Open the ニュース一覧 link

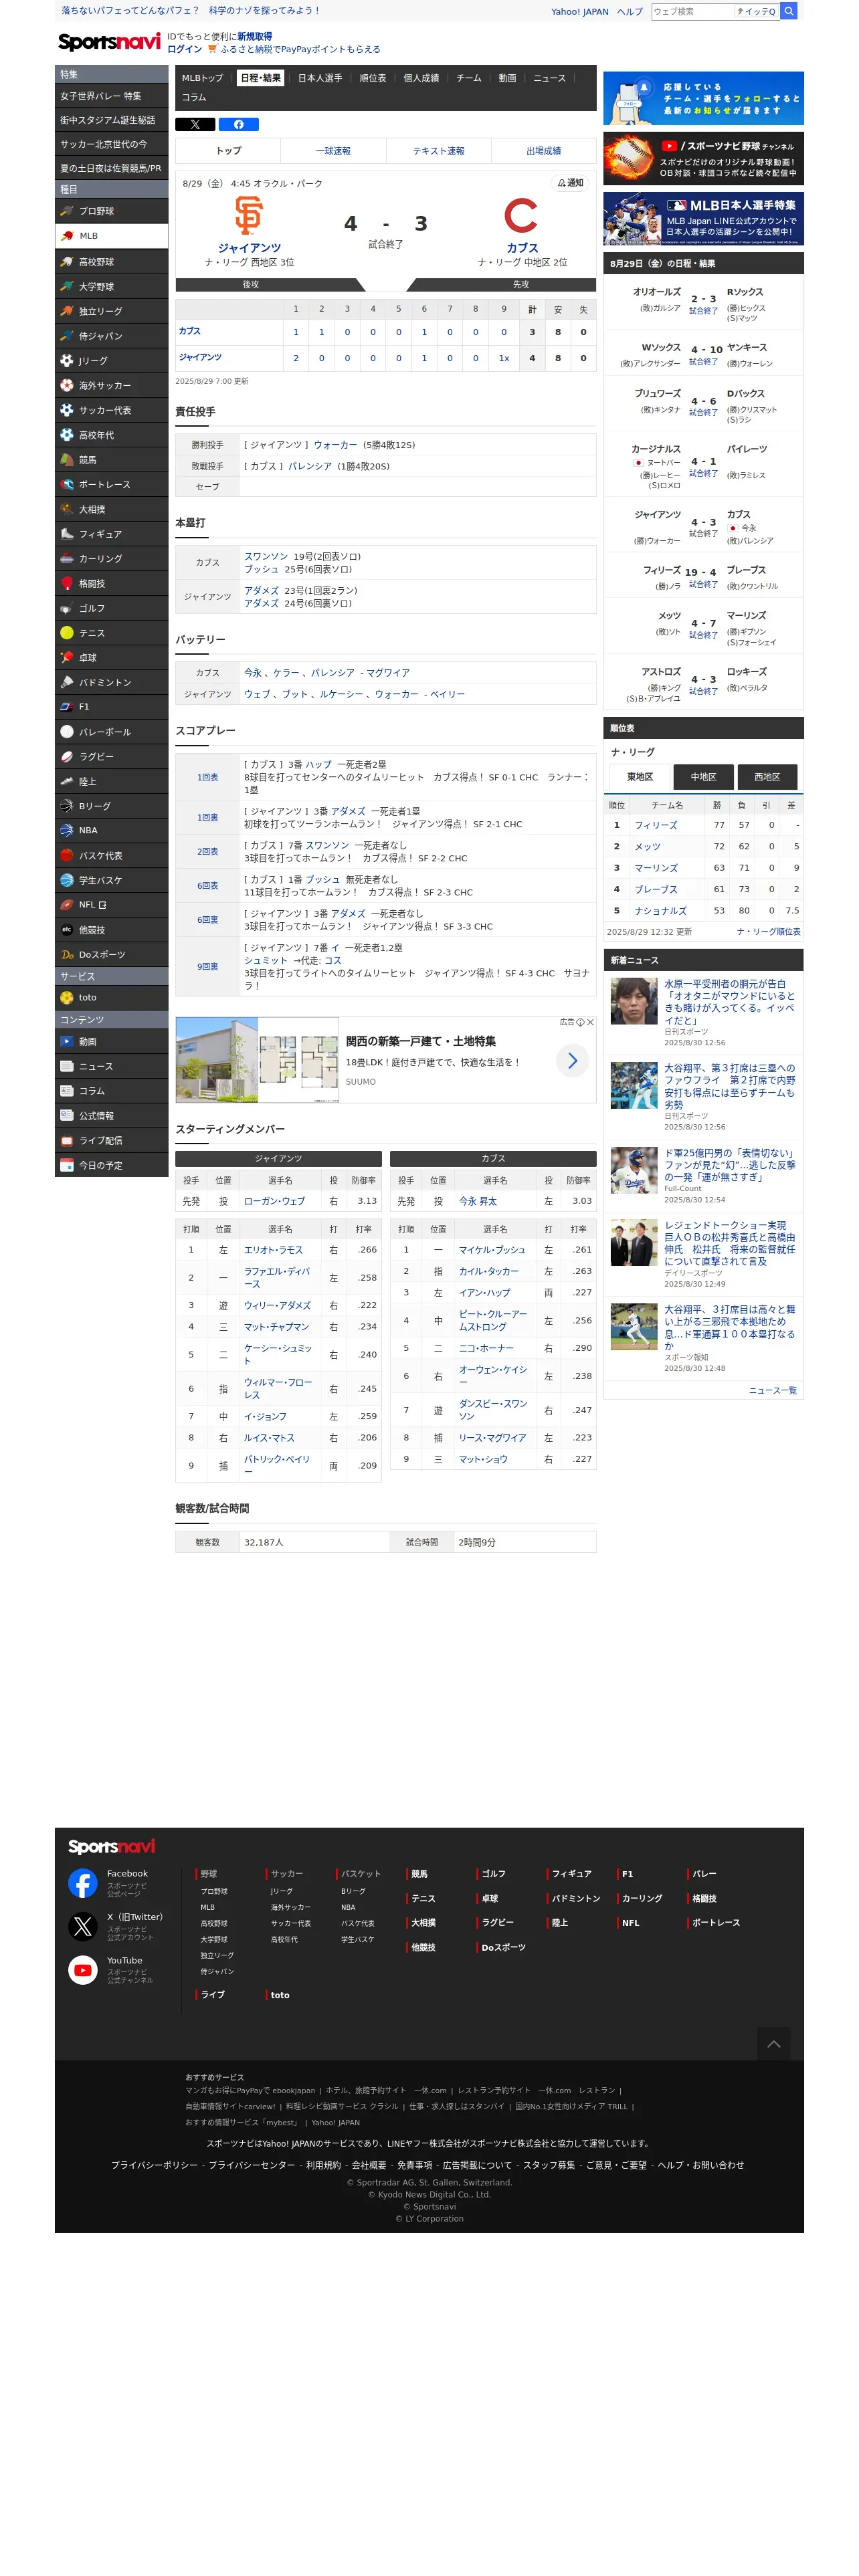click(x=772, y=1391)
